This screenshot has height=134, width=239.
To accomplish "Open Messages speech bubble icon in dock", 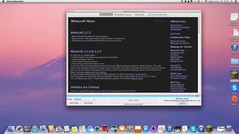I will pyautogui.click(x=90, y=129).
